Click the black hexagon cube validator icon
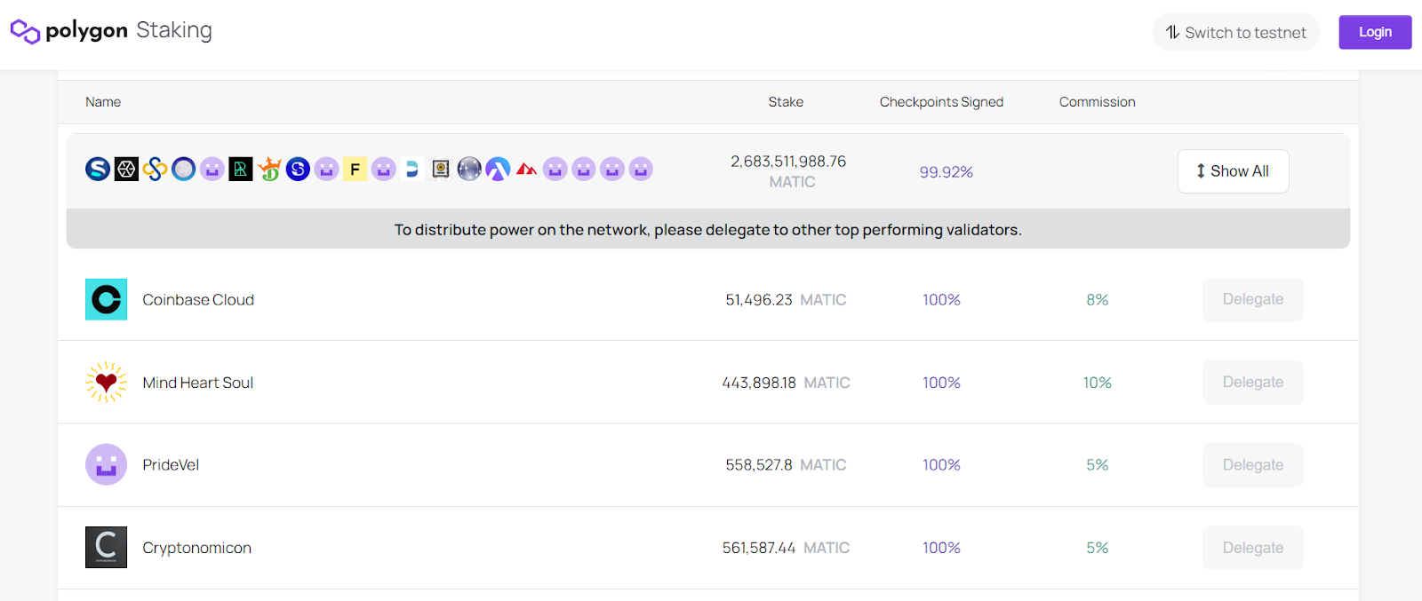Image resolution: width=1422 pixels, height=601 pixels. [127, 169]
